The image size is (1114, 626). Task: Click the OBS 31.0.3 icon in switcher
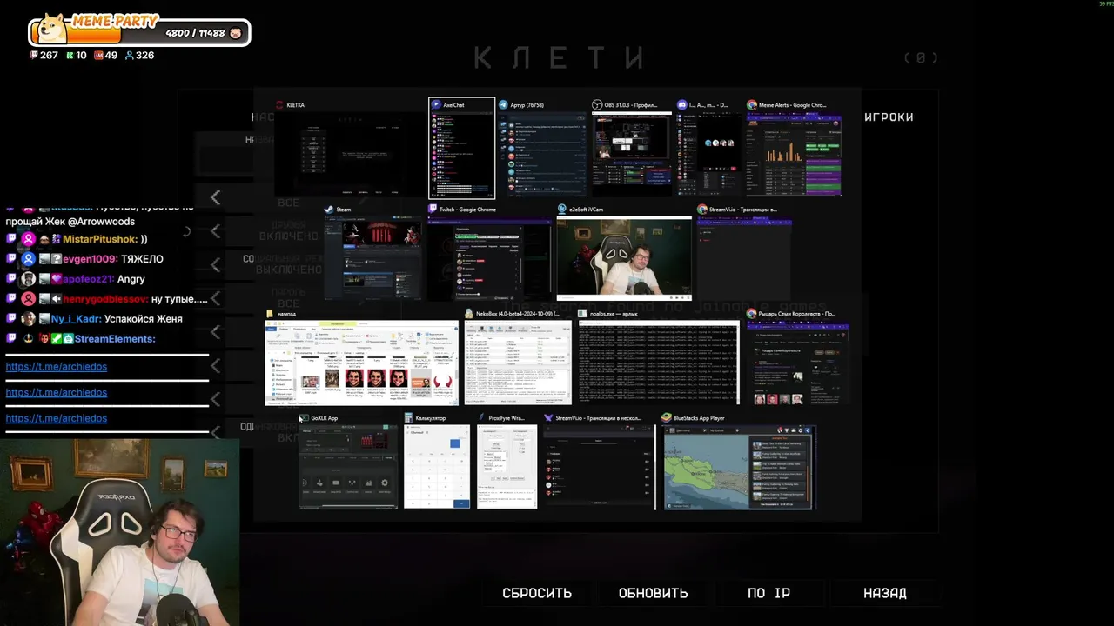point(597,105)
